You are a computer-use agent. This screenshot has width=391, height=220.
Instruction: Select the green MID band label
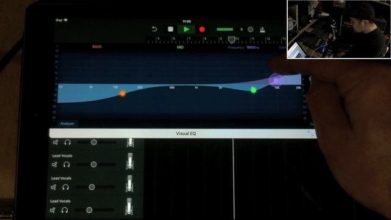pos(180,47)
